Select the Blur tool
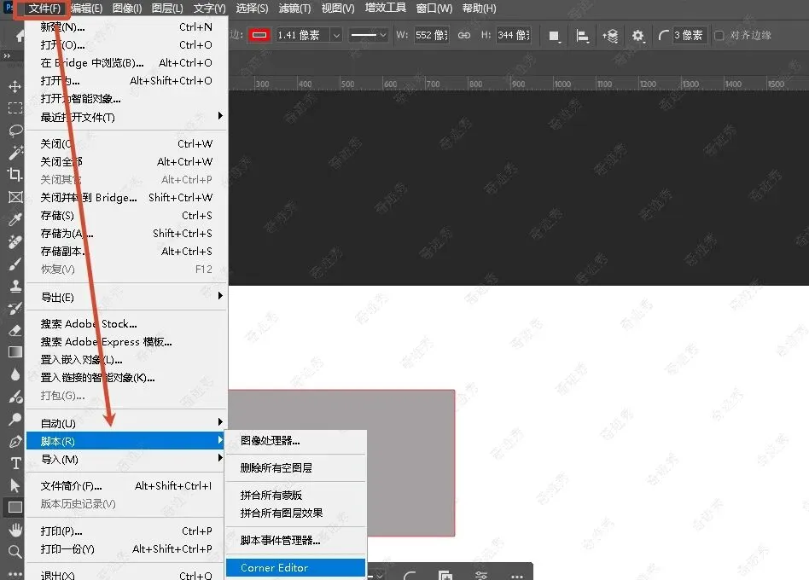Viewport: 809px width, 580px height. [x=15, y=374]
